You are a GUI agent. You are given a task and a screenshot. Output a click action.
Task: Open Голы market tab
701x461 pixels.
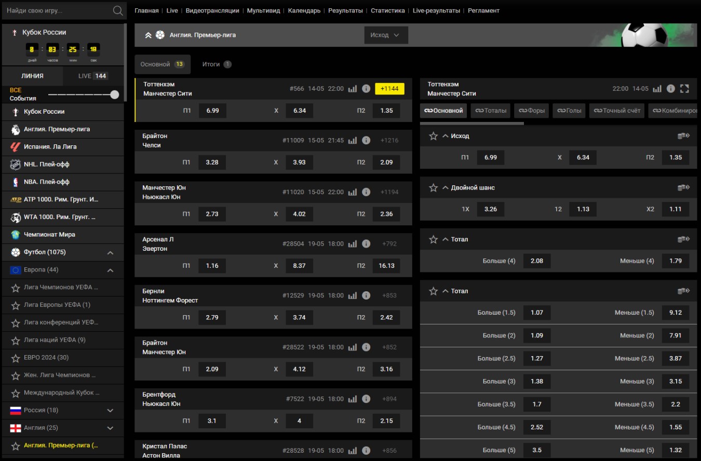pyautogui.click(x=569, y=111)
